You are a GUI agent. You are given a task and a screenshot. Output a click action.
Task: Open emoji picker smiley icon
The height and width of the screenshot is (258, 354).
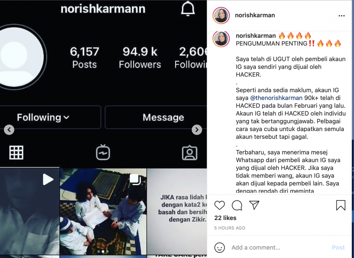[220, 247]
